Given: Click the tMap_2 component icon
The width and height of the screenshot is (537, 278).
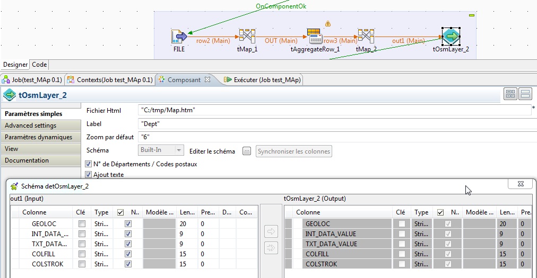Looking at the screenshot, I should point(366,37).
